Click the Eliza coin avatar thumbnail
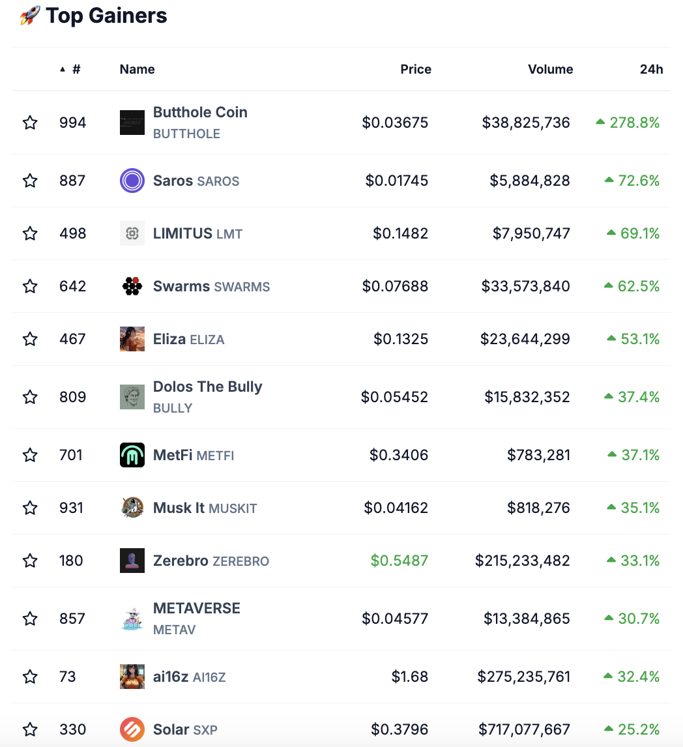The width and height of the screenshot is (683, 747). point(132,339)
